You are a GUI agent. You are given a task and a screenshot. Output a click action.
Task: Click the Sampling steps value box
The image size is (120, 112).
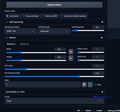point(98,27)
